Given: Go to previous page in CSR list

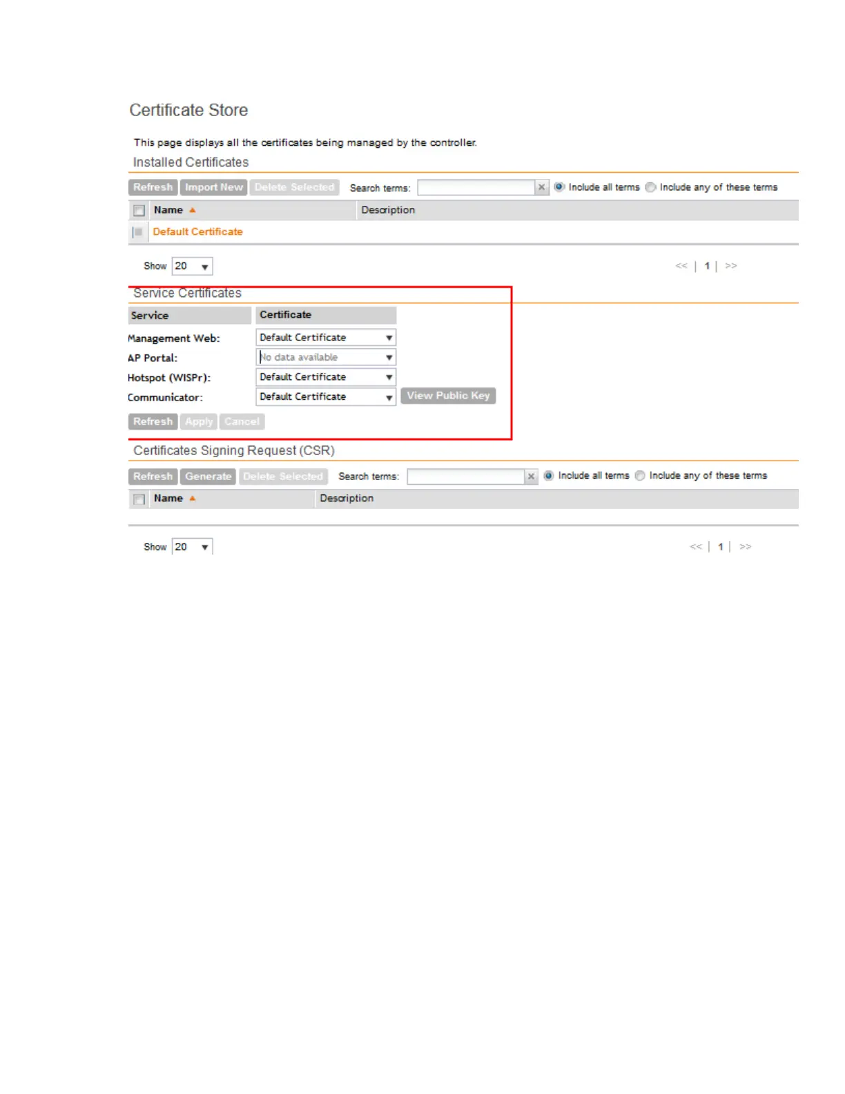Looking at the screenshot, I should [x=695, y=547].
